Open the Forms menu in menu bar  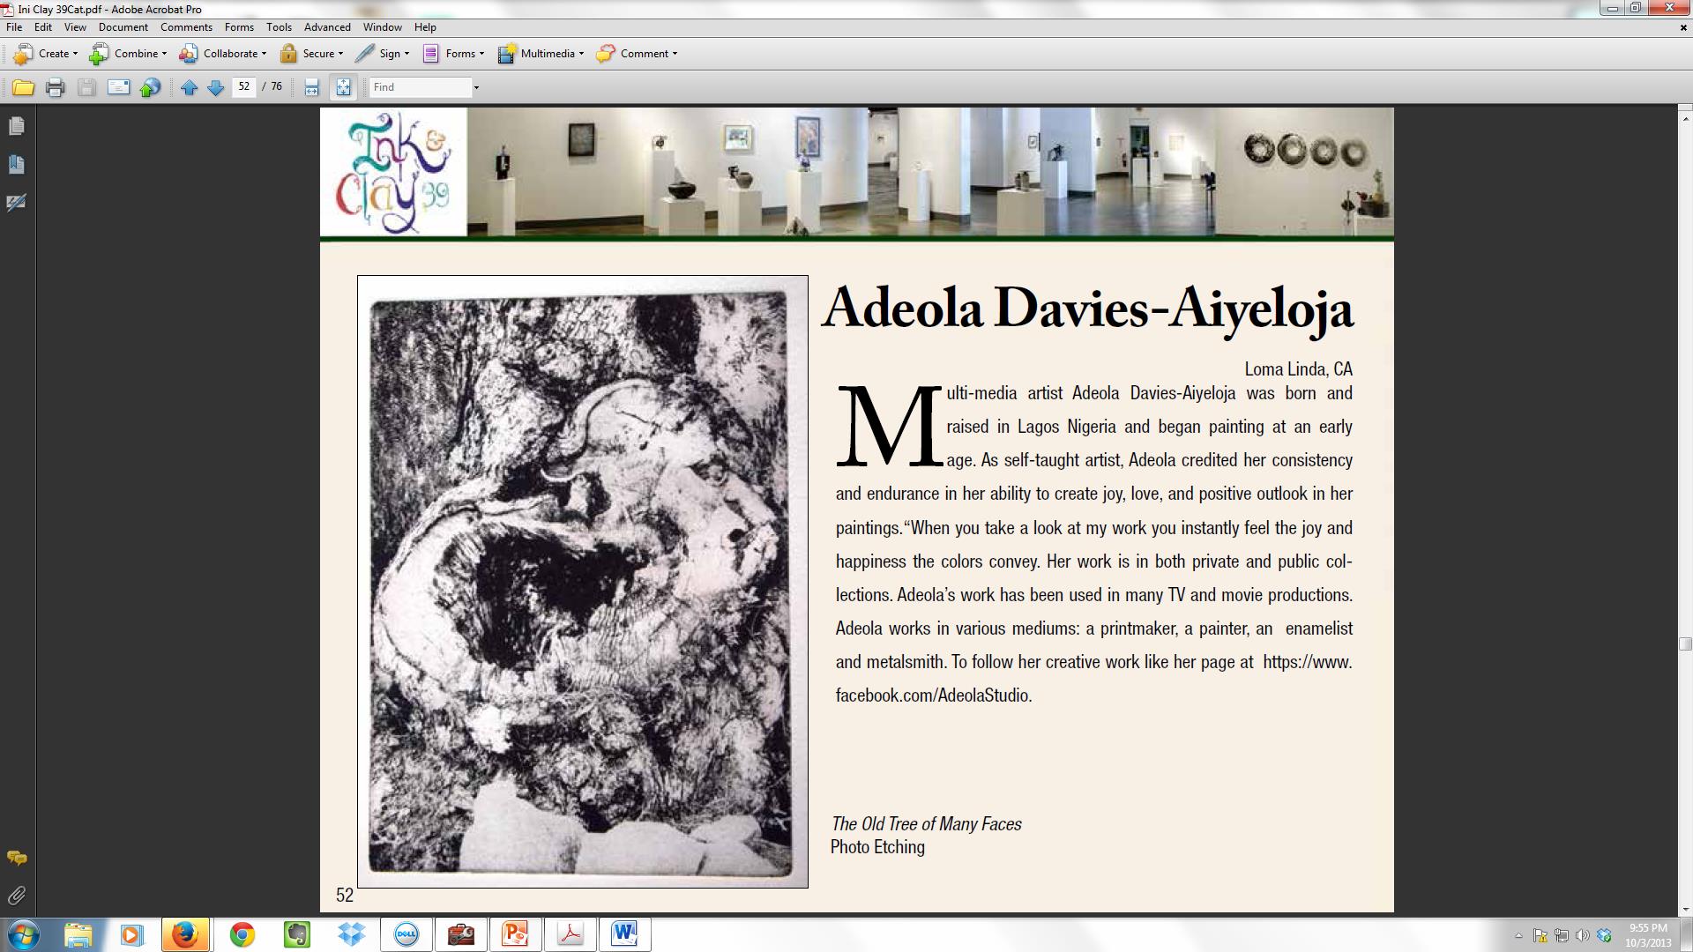239,27
